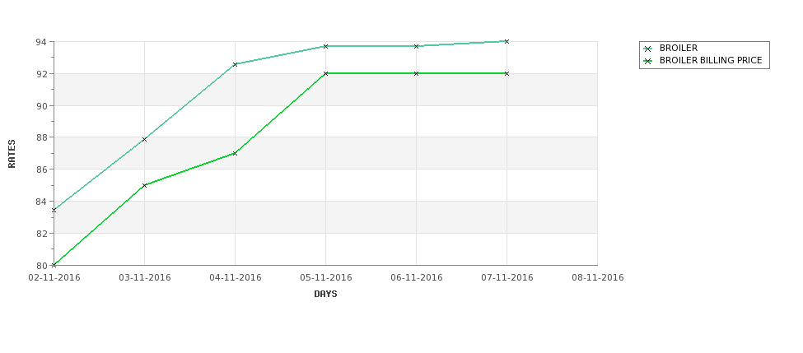Click billing price point at 92 on 07-11-2016

[x=507, y=73]
